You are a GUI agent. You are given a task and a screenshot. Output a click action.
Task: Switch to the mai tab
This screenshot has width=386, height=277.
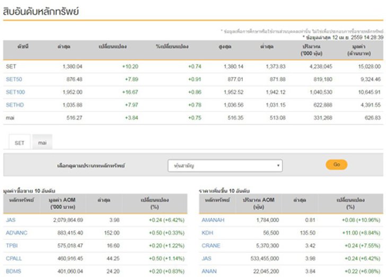(x=42, y=142)
